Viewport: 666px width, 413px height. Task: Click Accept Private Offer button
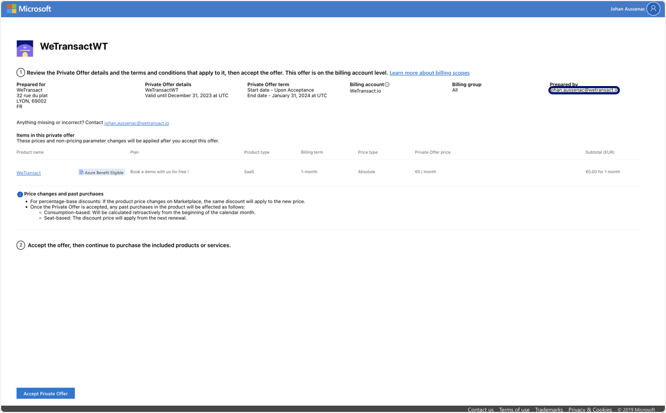pos(46,393)
